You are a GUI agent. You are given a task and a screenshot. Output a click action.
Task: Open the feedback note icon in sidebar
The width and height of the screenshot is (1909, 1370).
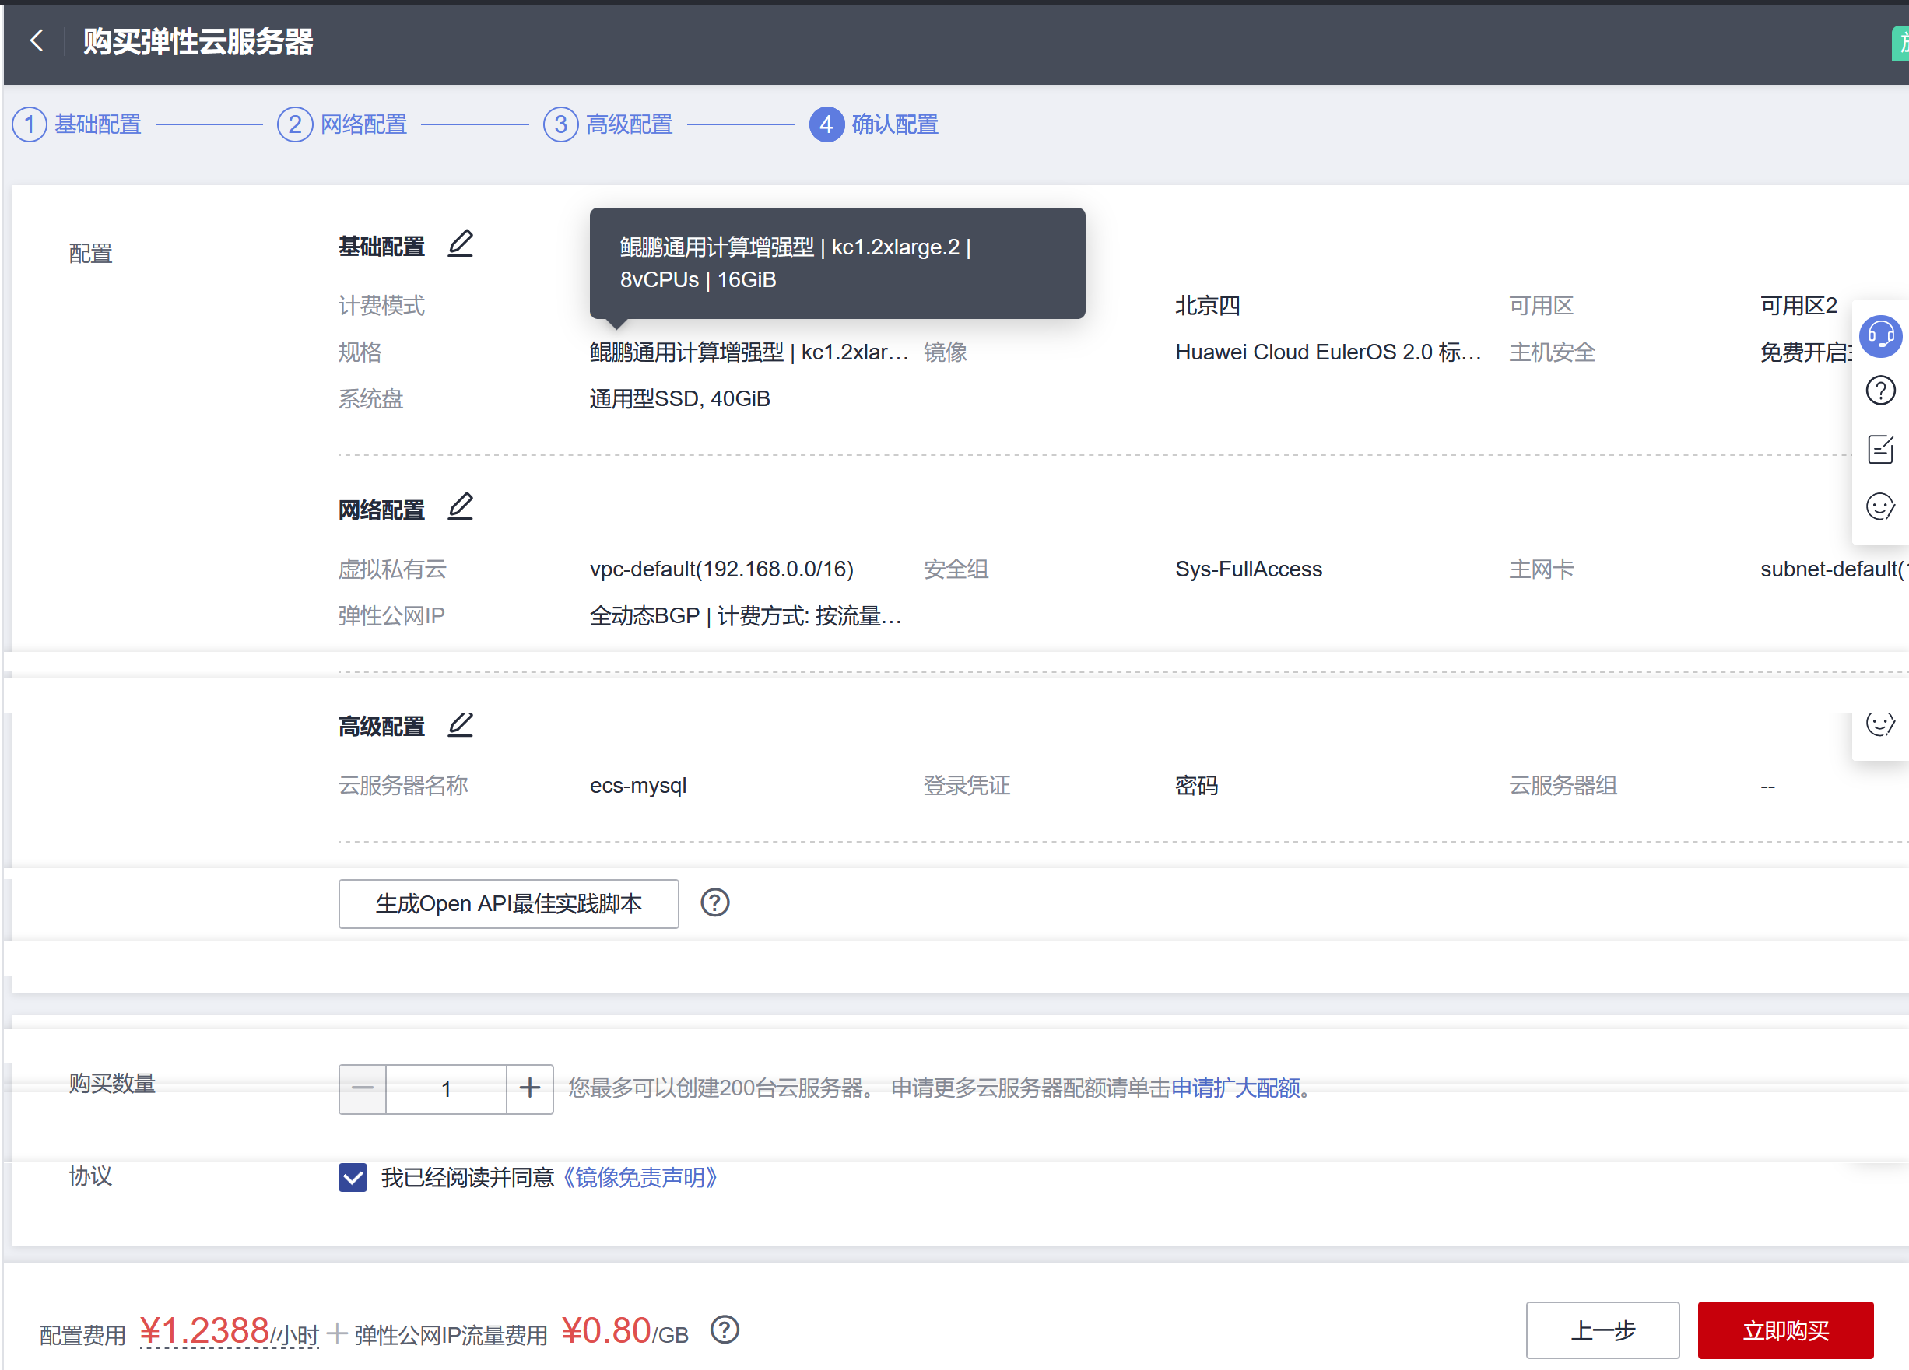tap(1880, 450)
